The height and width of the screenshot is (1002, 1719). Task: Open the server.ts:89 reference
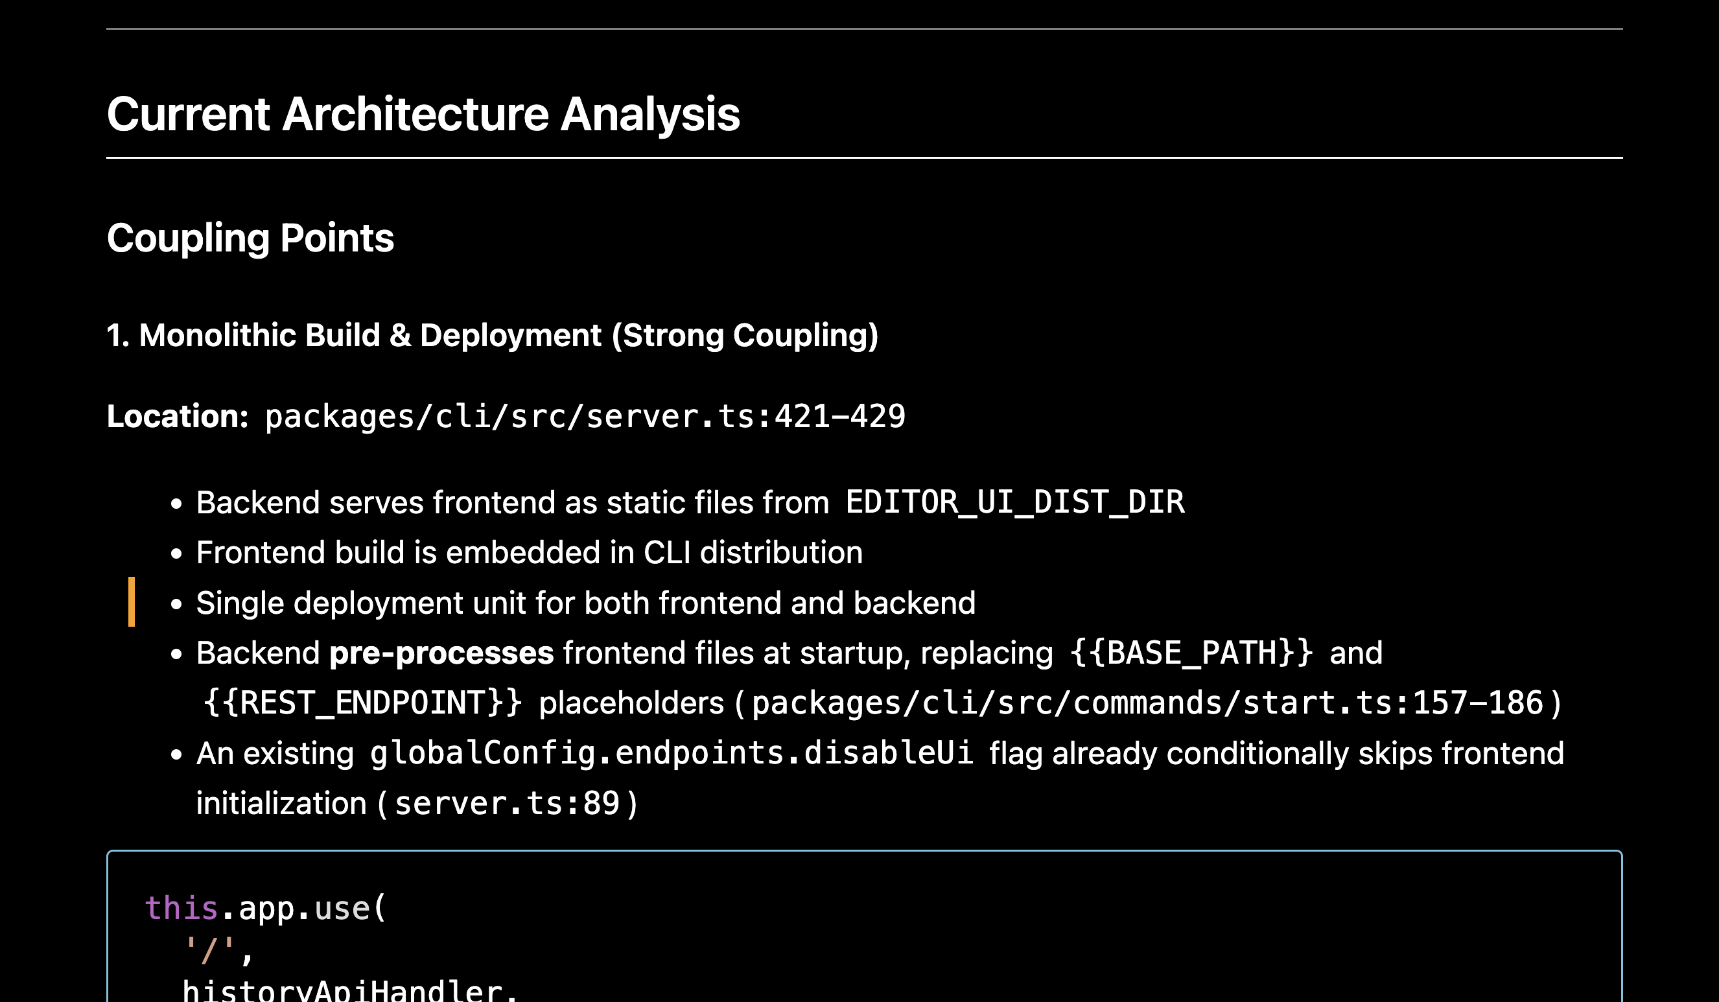[507, 804]
